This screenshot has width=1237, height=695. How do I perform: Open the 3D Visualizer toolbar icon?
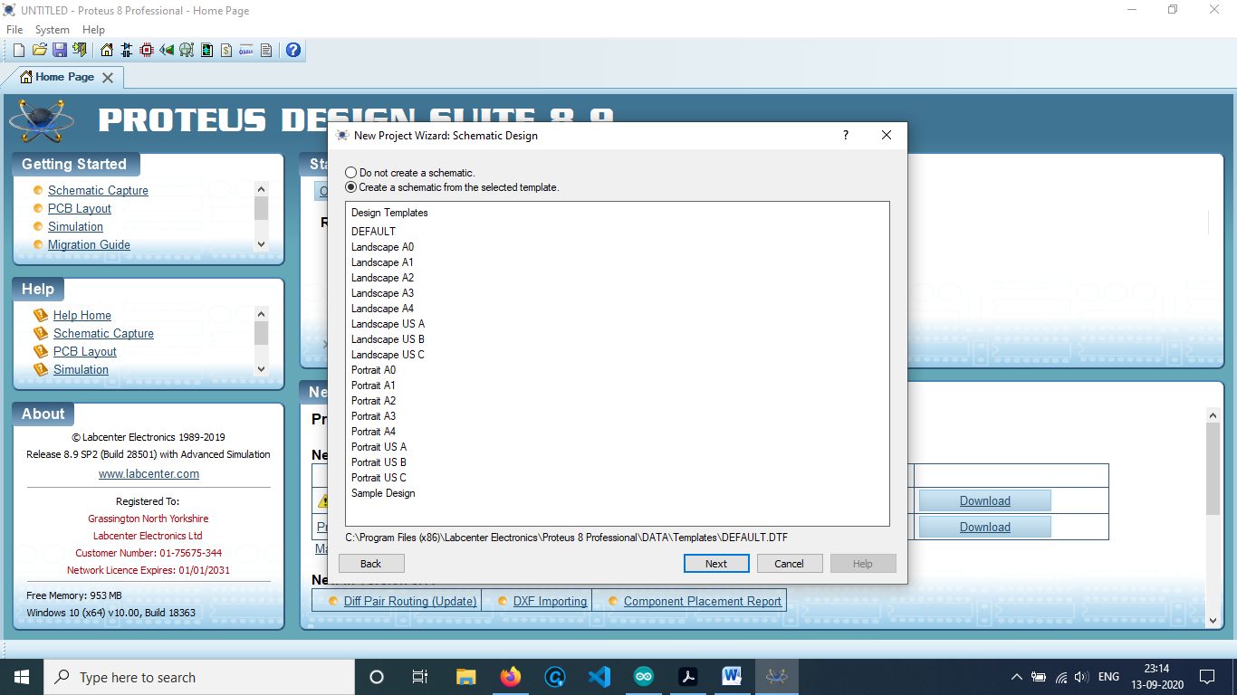167,50
